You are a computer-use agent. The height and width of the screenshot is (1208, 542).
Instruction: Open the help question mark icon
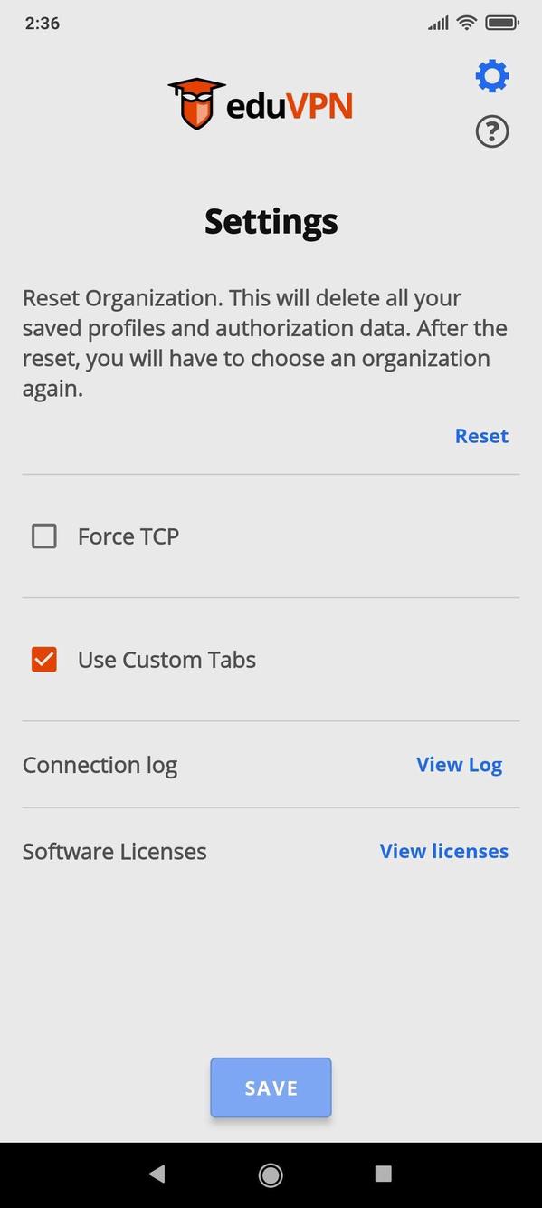492,130
